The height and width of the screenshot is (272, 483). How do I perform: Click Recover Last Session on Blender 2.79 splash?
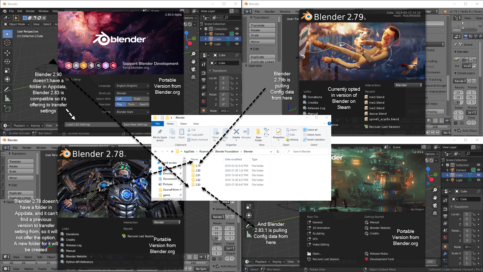pos(384,127)
